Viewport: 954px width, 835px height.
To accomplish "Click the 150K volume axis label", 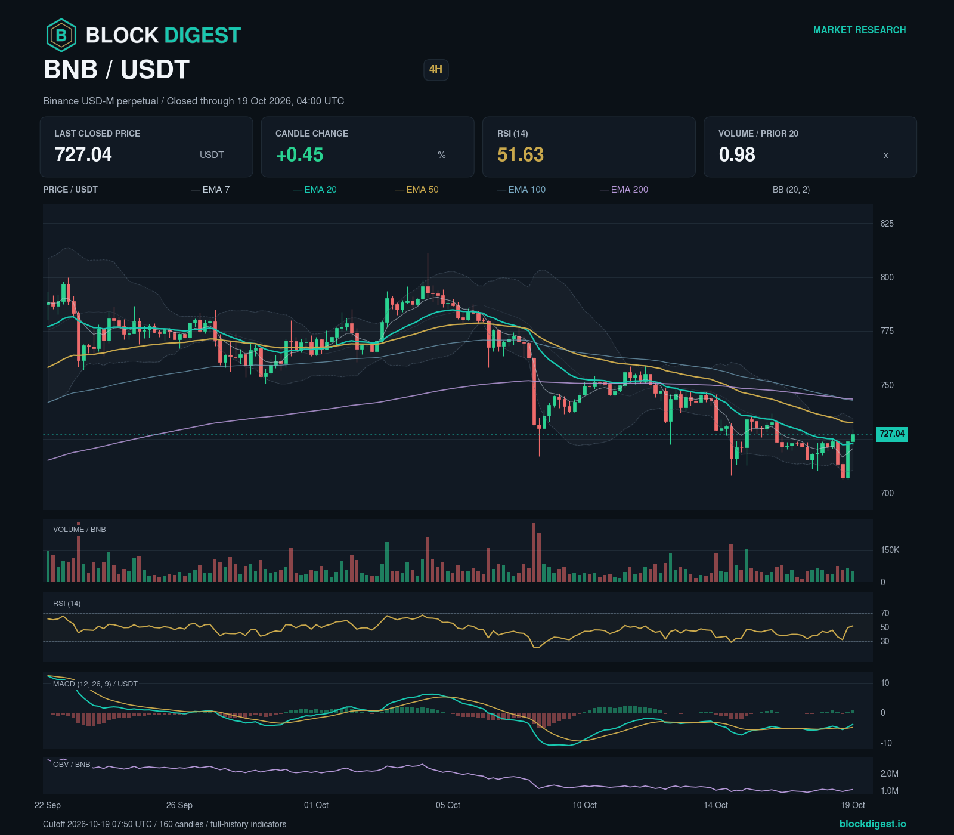I will click(x=890, y=550).
